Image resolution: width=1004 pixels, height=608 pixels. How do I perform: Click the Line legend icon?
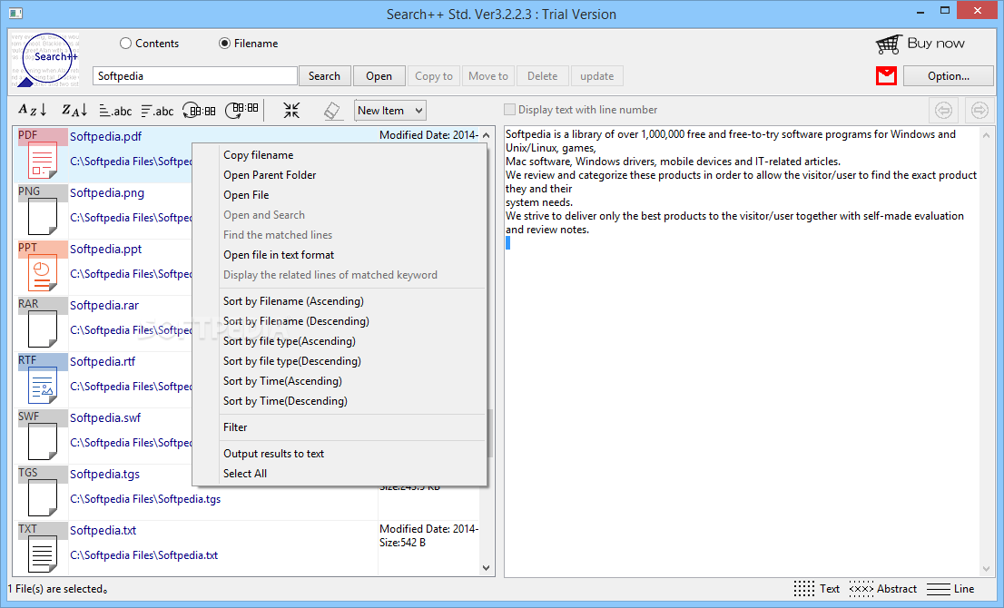click(x=938, y=589)
